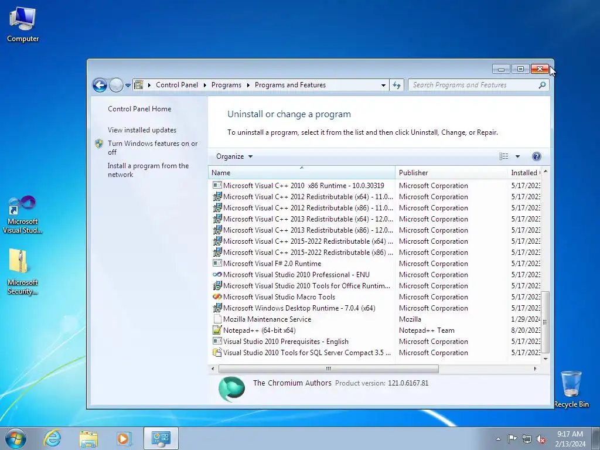
Task: Click the change view icon
Action: (503, 156)
